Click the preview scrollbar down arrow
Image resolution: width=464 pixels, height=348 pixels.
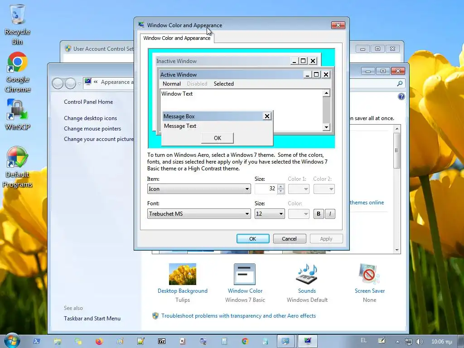[x=326, y=127]
